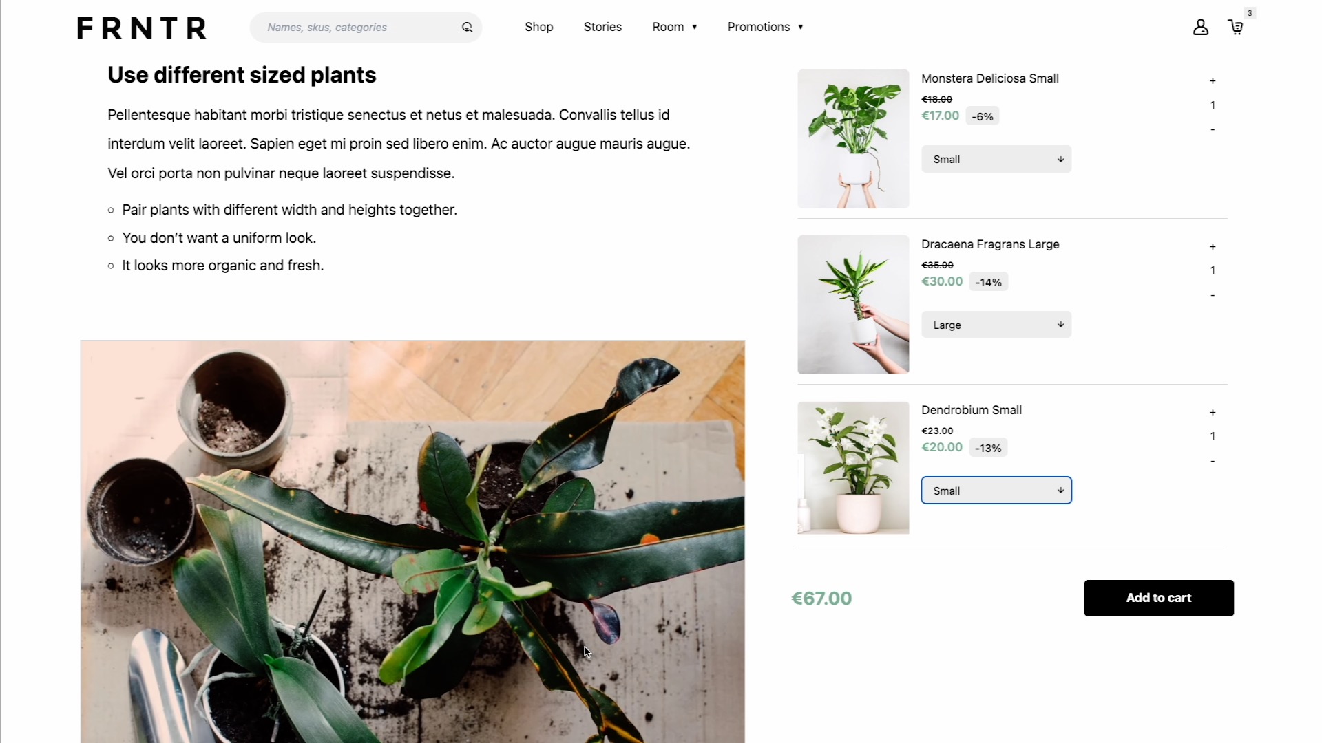Viewport: 1322px width, 743px height.
Task: Open the Shop menu item
Action: pos(538,26)
